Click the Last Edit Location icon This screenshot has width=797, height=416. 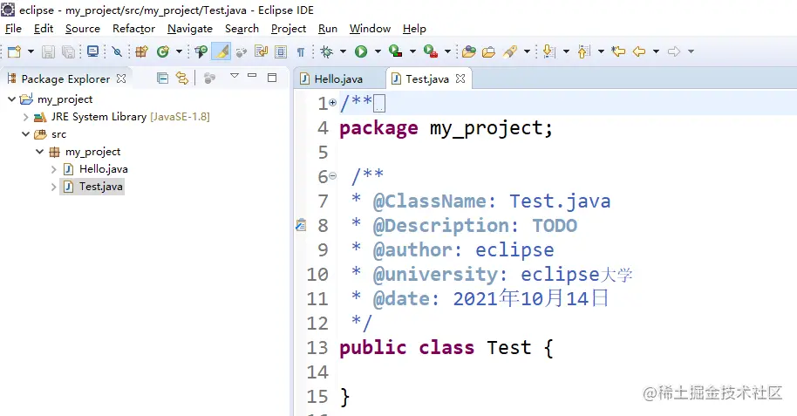click(x=618, y=51)
